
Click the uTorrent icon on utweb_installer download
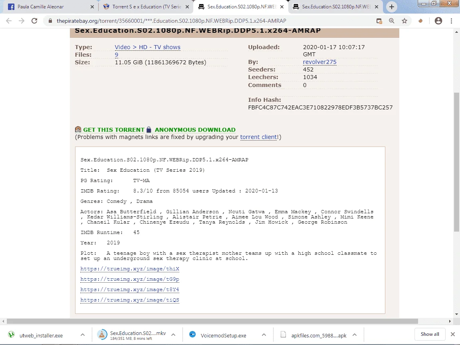click(x=11, y=335)
